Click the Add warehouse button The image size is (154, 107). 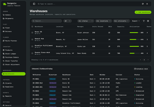point(143,12)
